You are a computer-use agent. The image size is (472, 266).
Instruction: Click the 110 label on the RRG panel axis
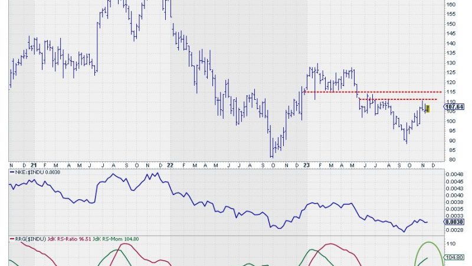(x=451, y=244)
